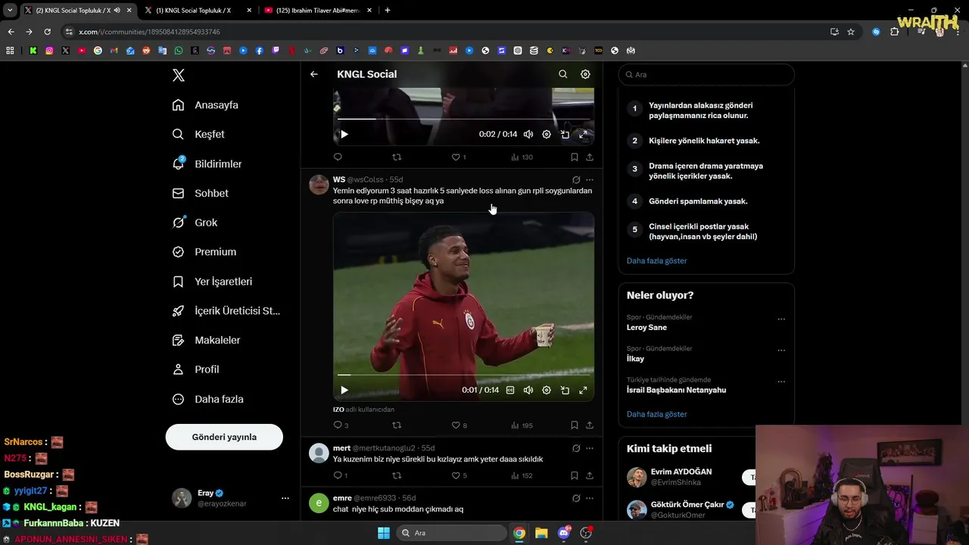Viewport: 969px width, 545px height.
Task: Show more trends Daha fazla göster
Action: (x=656, y=414)
